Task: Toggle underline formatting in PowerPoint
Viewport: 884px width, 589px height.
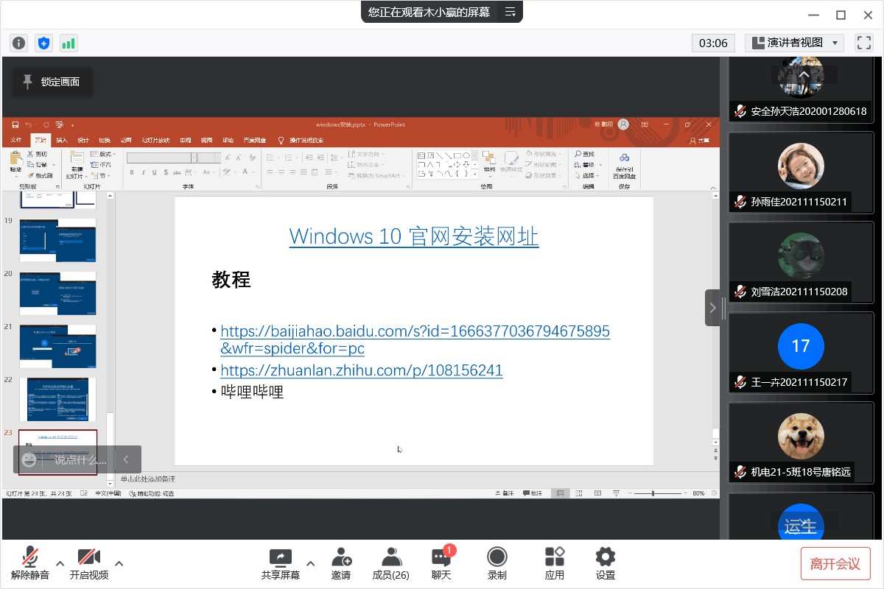Action: (155, 172)
